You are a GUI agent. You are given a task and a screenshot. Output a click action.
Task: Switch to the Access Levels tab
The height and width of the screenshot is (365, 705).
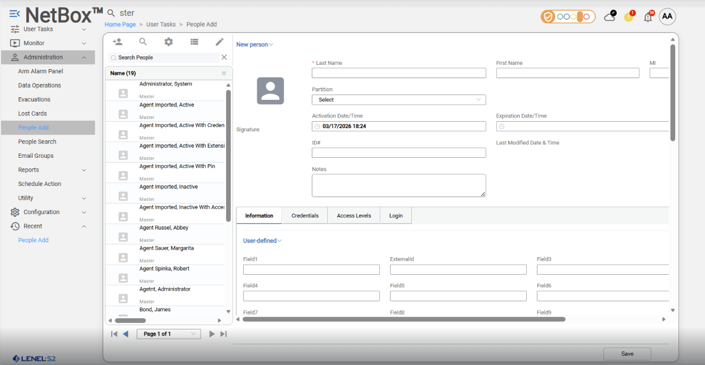click(x=354, y=216)
